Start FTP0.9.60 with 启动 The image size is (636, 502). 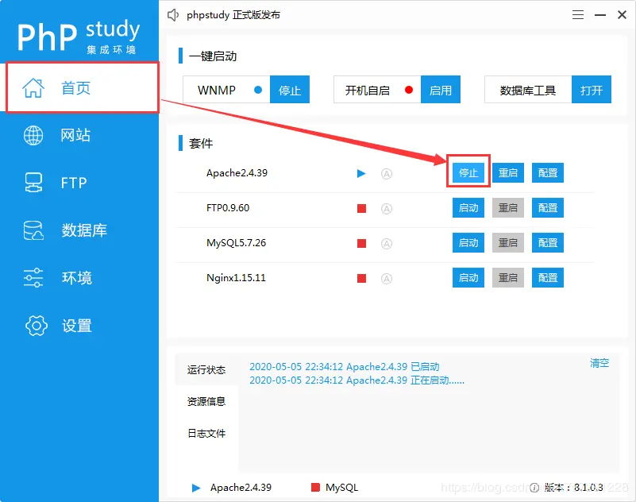pyautogui.click(x=468, y=208)
